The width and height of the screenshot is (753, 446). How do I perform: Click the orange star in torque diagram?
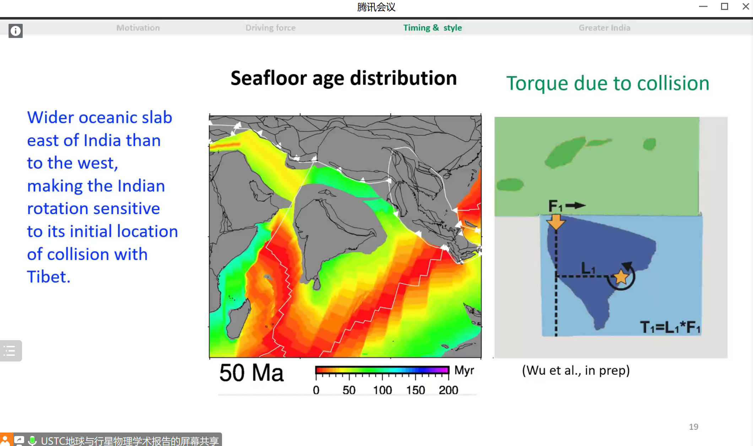point(621,277)
